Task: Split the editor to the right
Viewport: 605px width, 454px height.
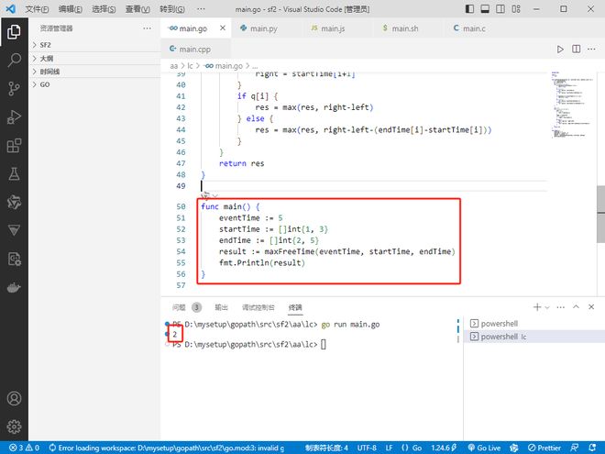Action: pos(577,49)
